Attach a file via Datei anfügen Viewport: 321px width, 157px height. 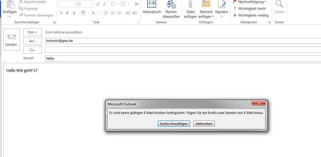coord(190,9)
